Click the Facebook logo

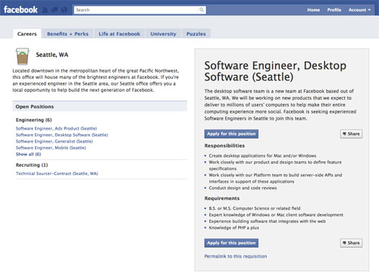click(20, 10)
